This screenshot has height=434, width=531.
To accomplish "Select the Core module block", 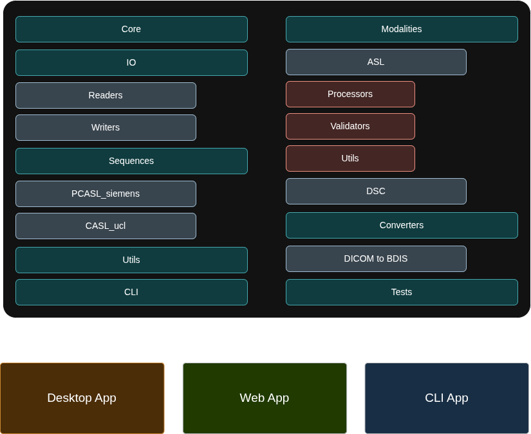I will (x=131, y=29).
